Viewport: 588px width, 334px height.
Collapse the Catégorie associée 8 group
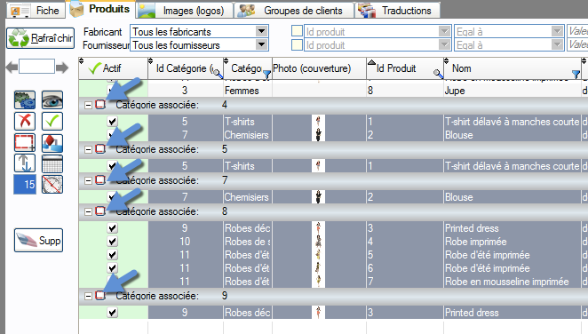point(88,211)
